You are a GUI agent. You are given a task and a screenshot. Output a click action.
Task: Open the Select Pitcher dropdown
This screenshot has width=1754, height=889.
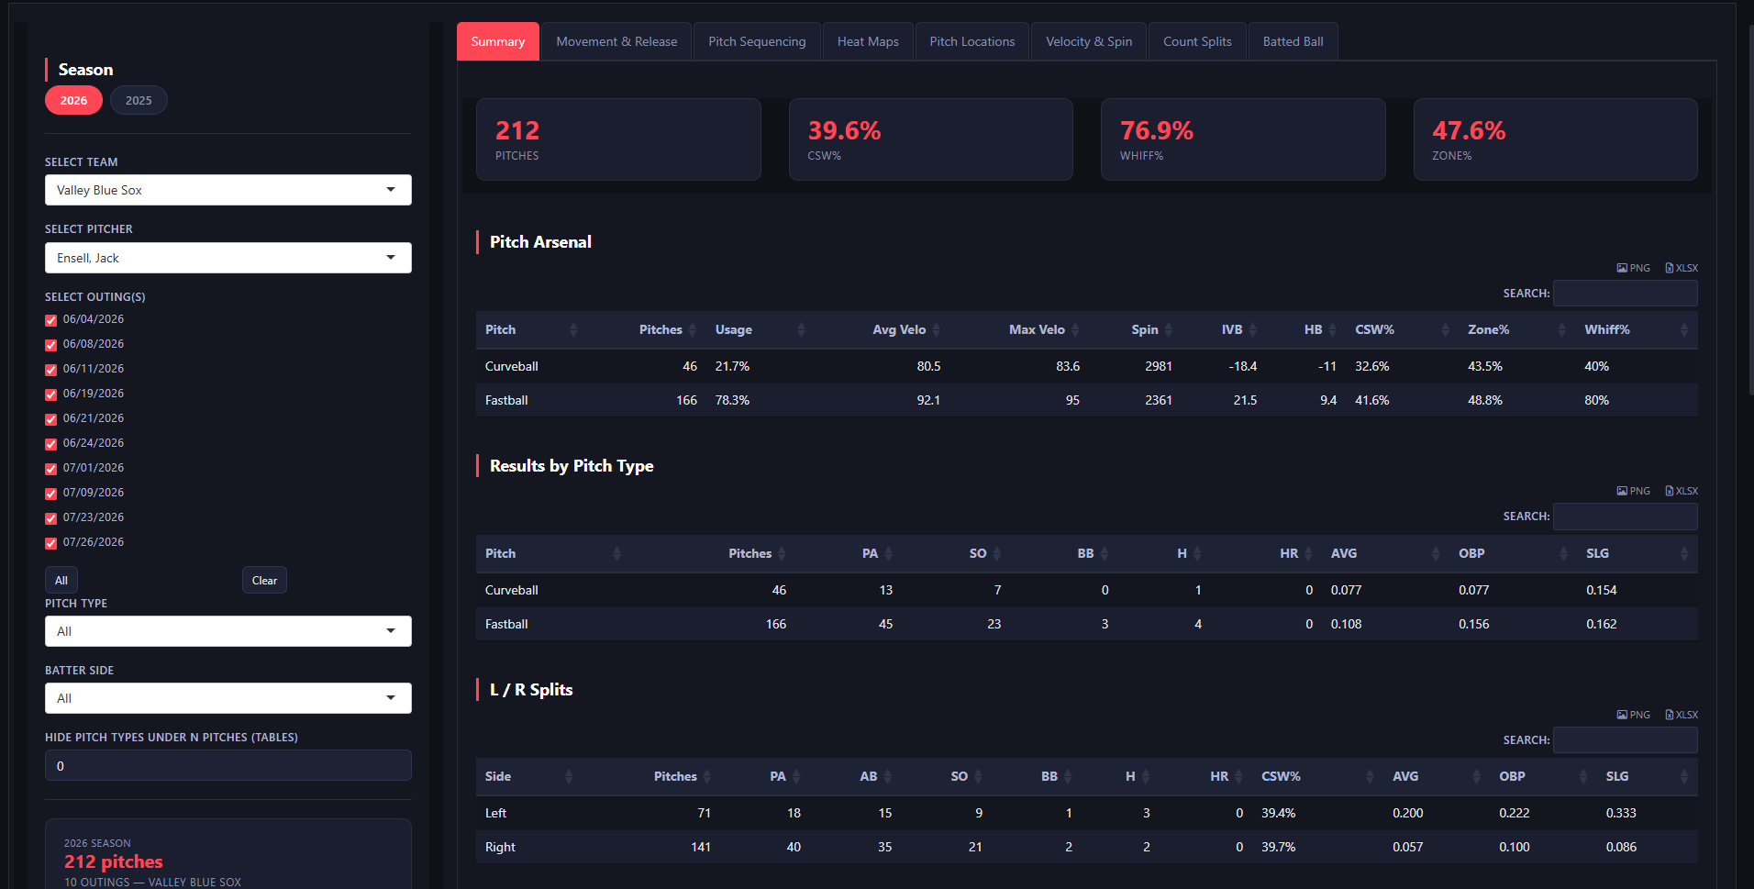click(x=228, y=258)
